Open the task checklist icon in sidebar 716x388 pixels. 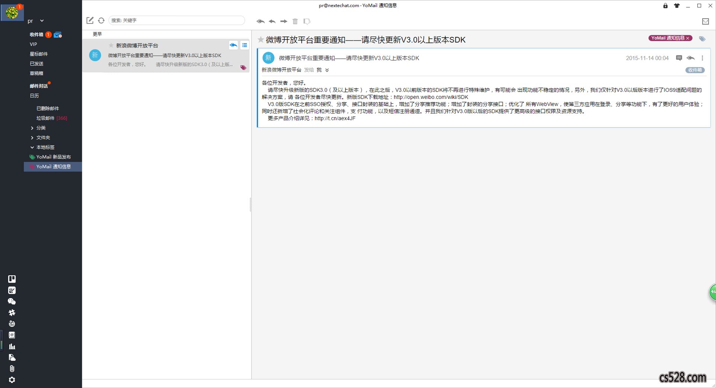tap(12, 290)
